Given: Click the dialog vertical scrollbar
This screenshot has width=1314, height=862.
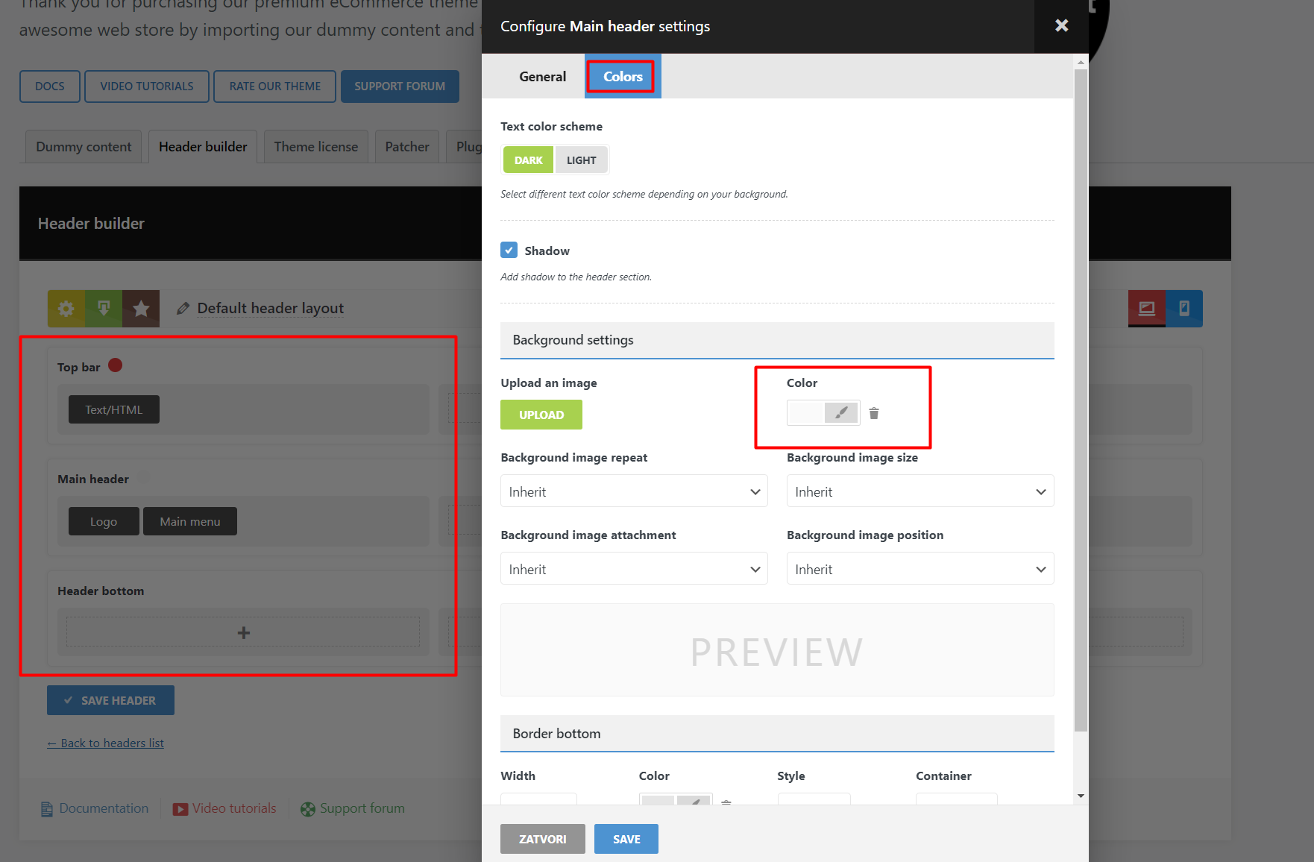Looking at the screenshot, I should tap(1081, 399).
